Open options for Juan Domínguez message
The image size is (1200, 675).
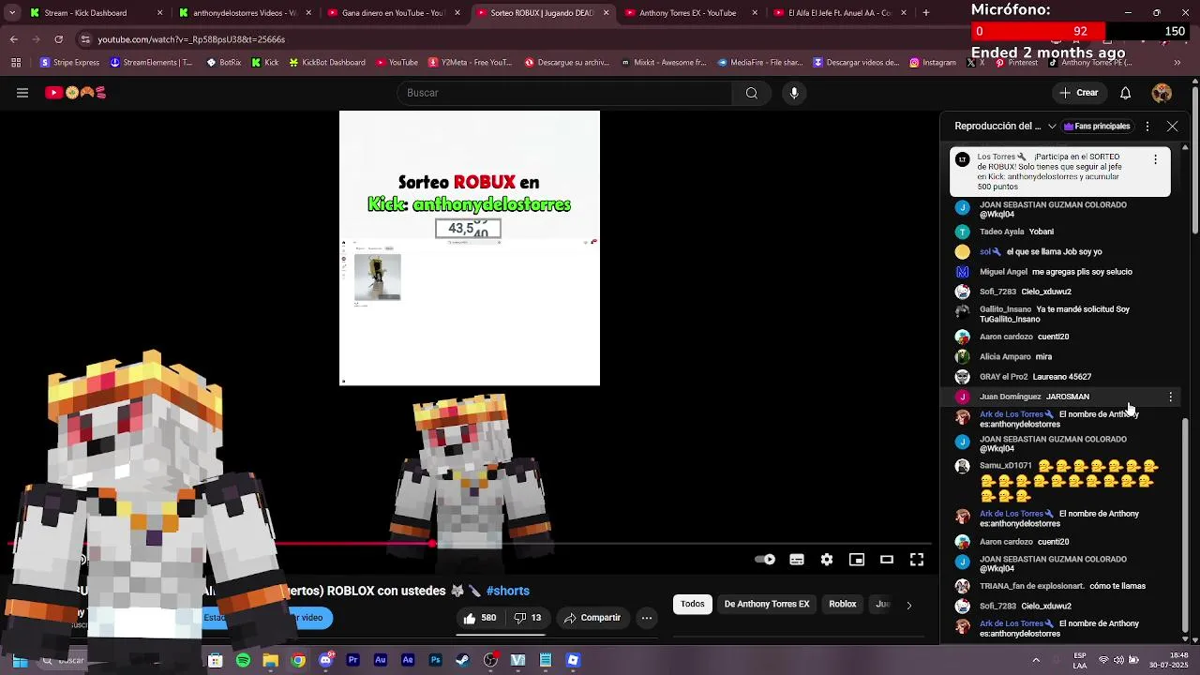click(x=1170, y=397)
